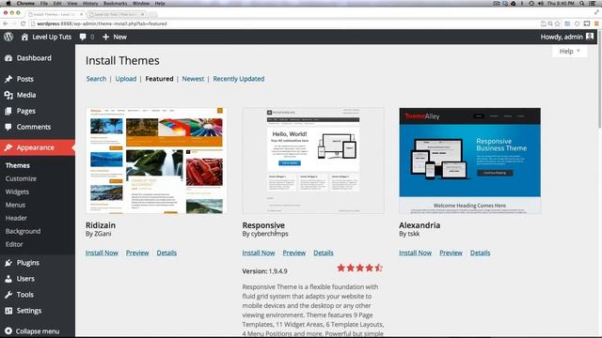Install the Responsive theme now

coord(259,253)
